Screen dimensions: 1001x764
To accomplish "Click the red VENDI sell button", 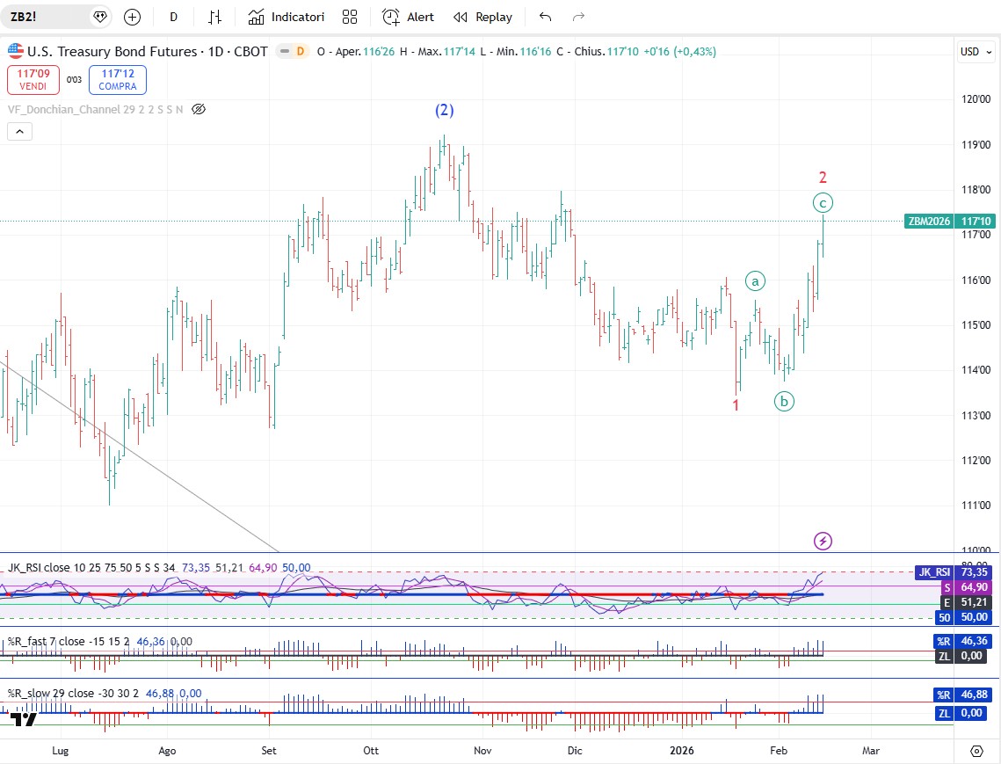I will (x=33, y=80).
